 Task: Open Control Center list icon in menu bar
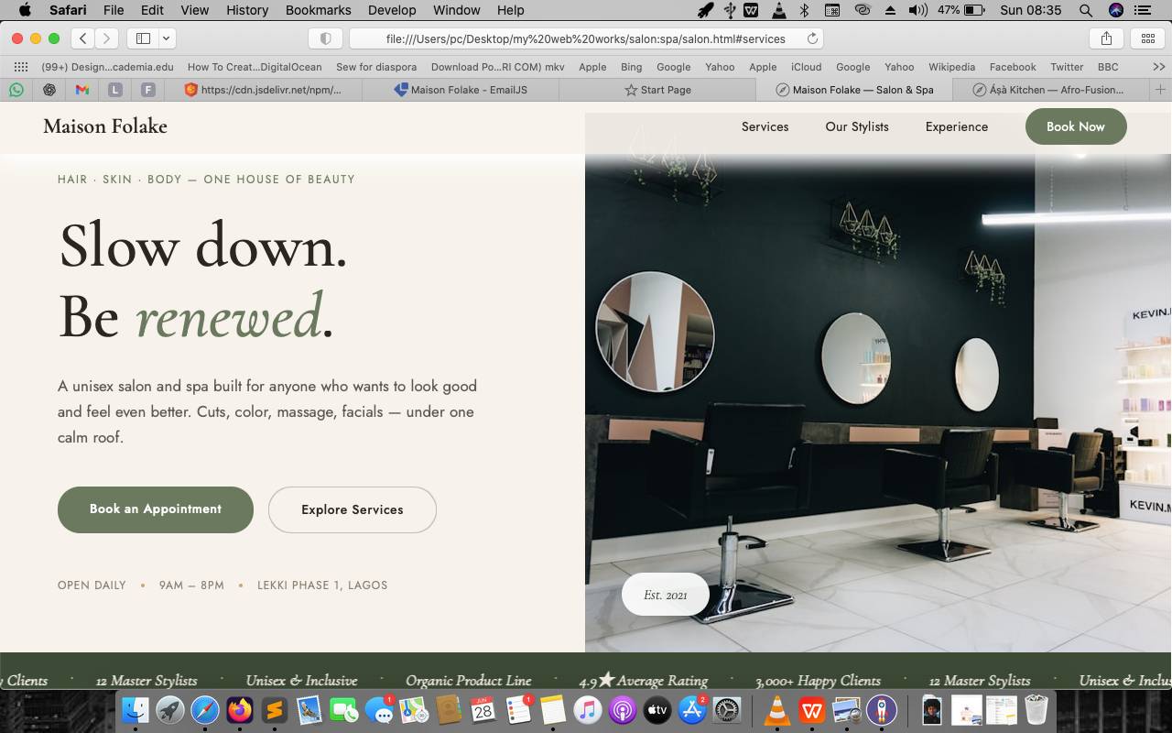pos(1143,10)
